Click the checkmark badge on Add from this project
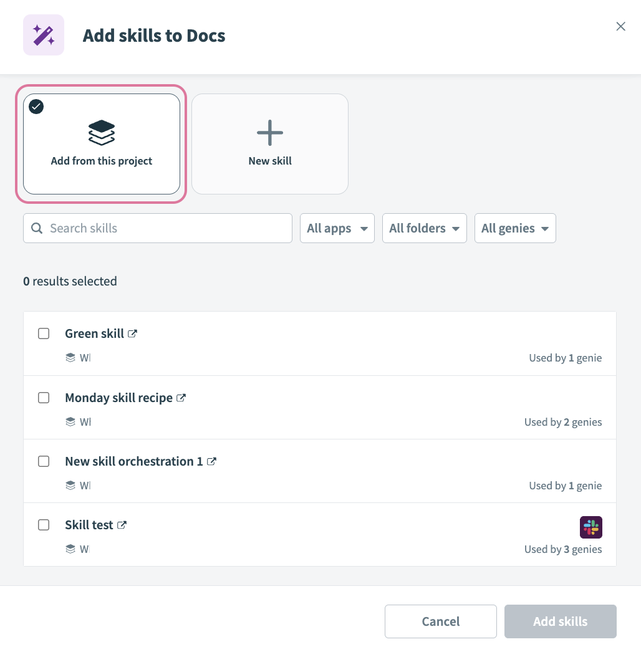The width and height of the screenshot is (641, 652). pos(36,107)
